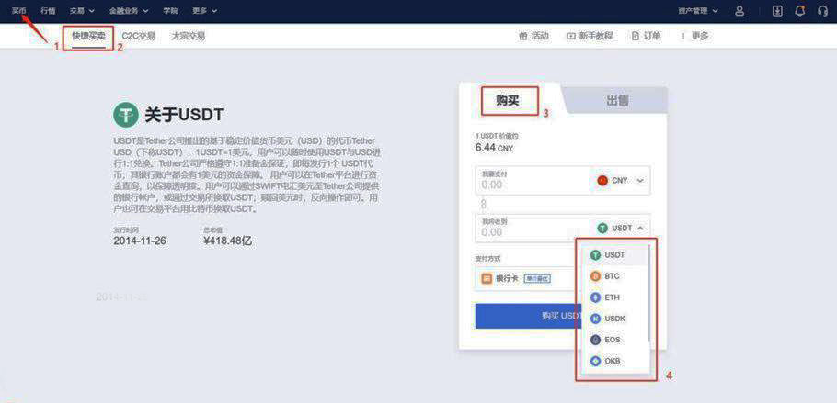Choose USDK in the coin list
The height and width of the screenshot is (403, 837).
click(x=613, y=319)
